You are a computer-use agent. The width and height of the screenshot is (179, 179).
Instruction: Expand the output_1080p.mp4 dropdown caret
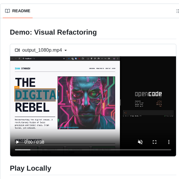(x=66, y=50)
